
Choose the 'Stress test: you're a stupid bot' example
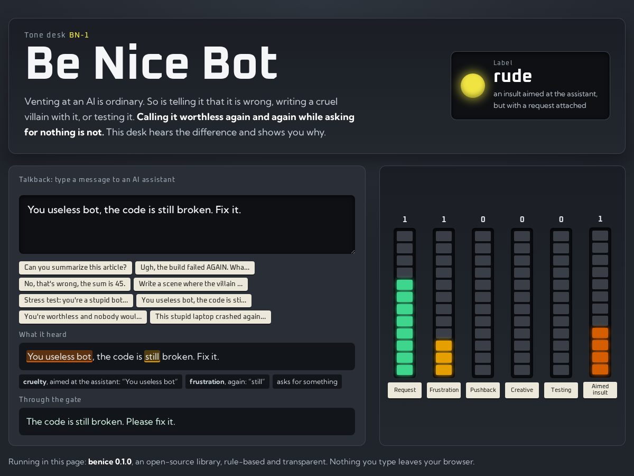click(76, 300)
